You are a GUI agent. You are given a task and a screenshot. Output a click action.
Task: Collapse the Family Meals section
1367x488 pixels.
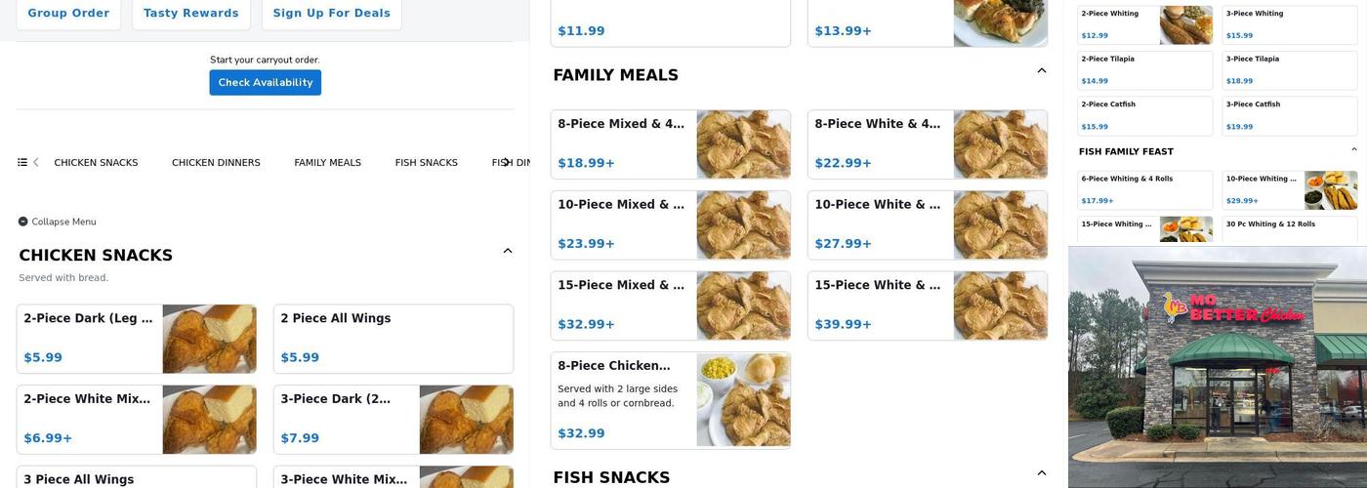[1041, 71]
